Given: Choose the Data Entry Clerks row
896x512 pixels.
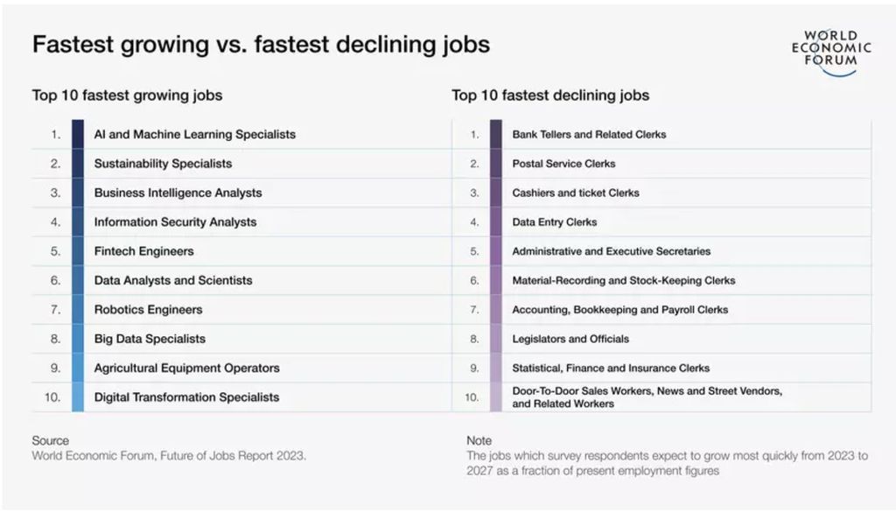Looking at the screenshot, I should click(x=554, y=222).
